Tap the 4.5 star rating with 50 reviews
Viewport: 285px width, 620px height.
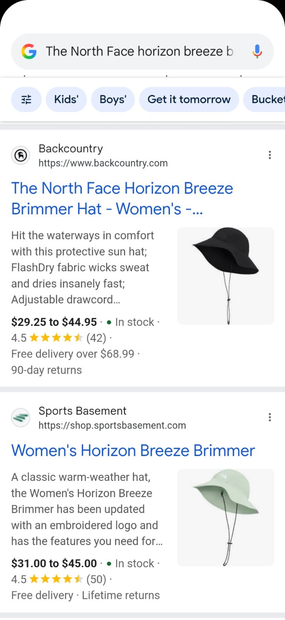(x=58, y=579)
